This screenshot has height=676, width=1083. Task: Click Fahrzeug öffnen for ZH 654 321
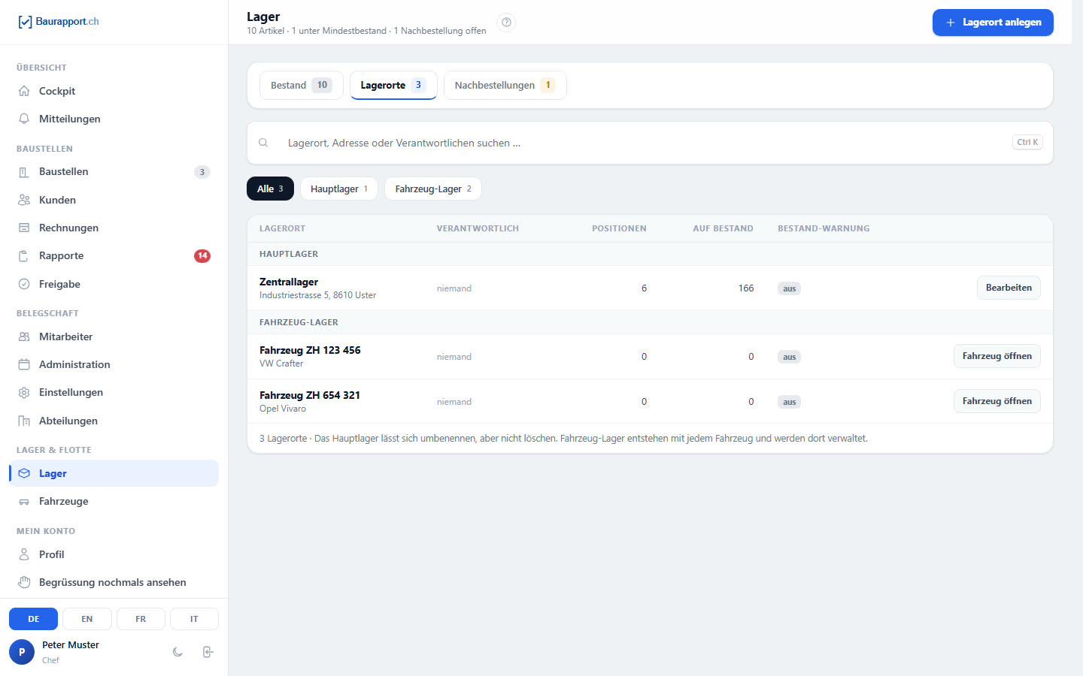pyautogui.click(x=997, y=401)
